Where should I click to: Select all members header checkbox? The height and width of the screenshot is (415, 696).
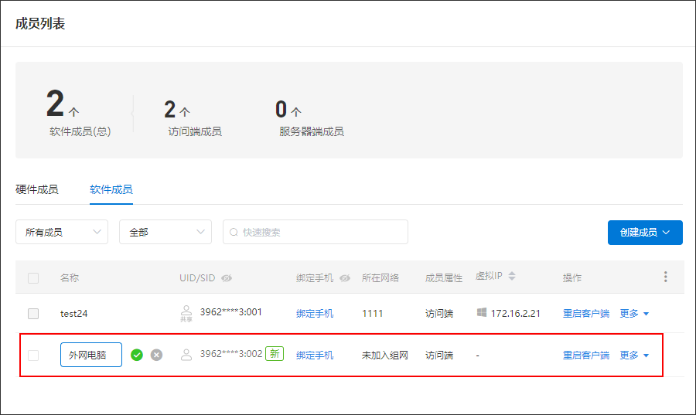coord(33,278)
